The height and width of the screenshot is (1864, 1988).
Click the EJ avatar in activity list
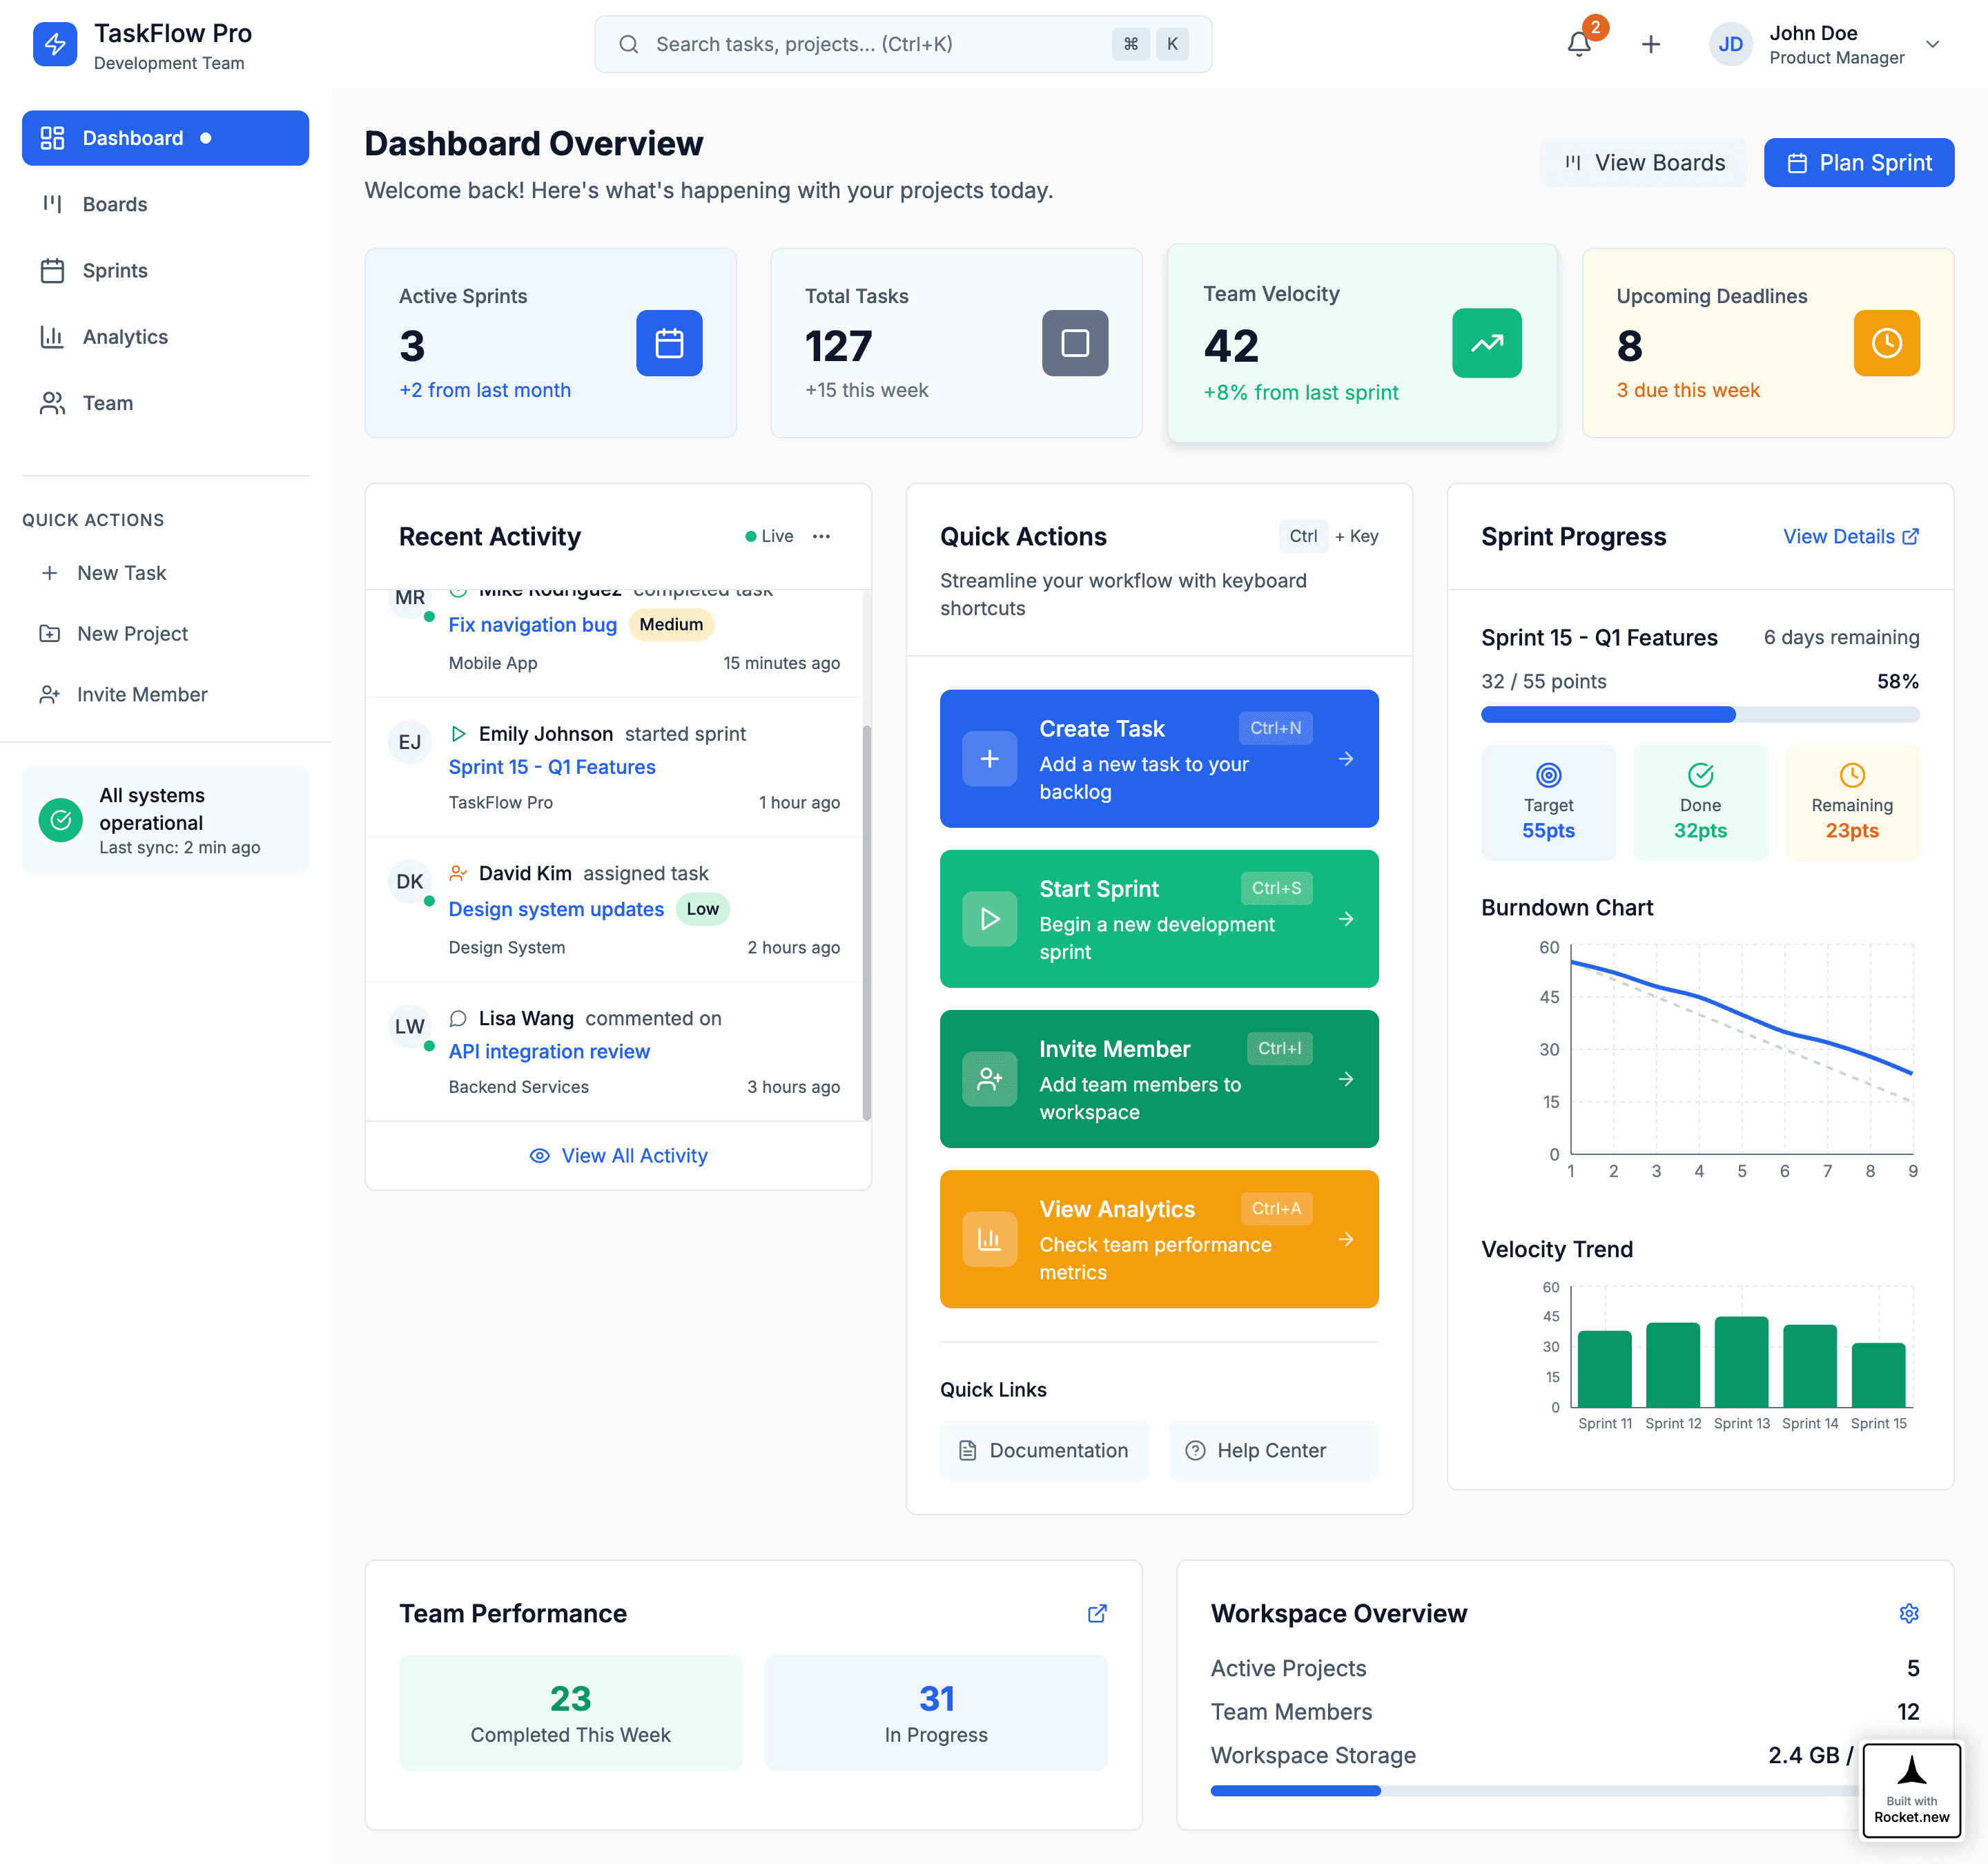click(x=409, y=742)
